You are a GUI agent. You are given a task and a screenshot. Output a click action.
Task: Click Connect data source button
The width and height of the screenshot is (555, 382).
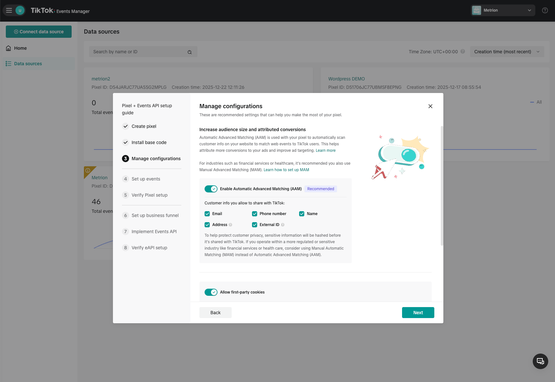tap(39, 32)
